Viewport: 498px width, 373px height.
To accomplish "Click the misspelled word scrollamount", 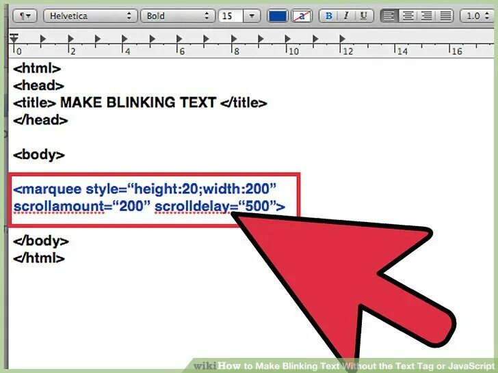I will [59, 206].
